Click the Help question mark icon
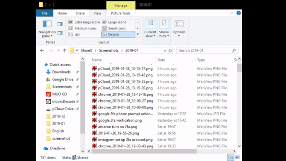This screenshot has width=286, height=161. coord(238,13)
